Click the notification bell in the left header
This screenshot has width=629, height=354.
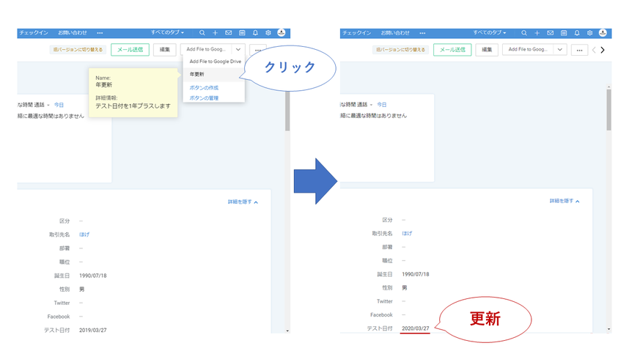click(255, 33)
